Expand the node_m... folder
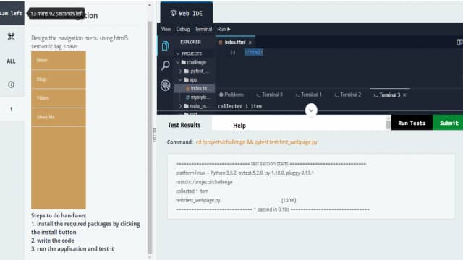The height and width of the screenshot is (260, 463). click(x=180, y=106)
